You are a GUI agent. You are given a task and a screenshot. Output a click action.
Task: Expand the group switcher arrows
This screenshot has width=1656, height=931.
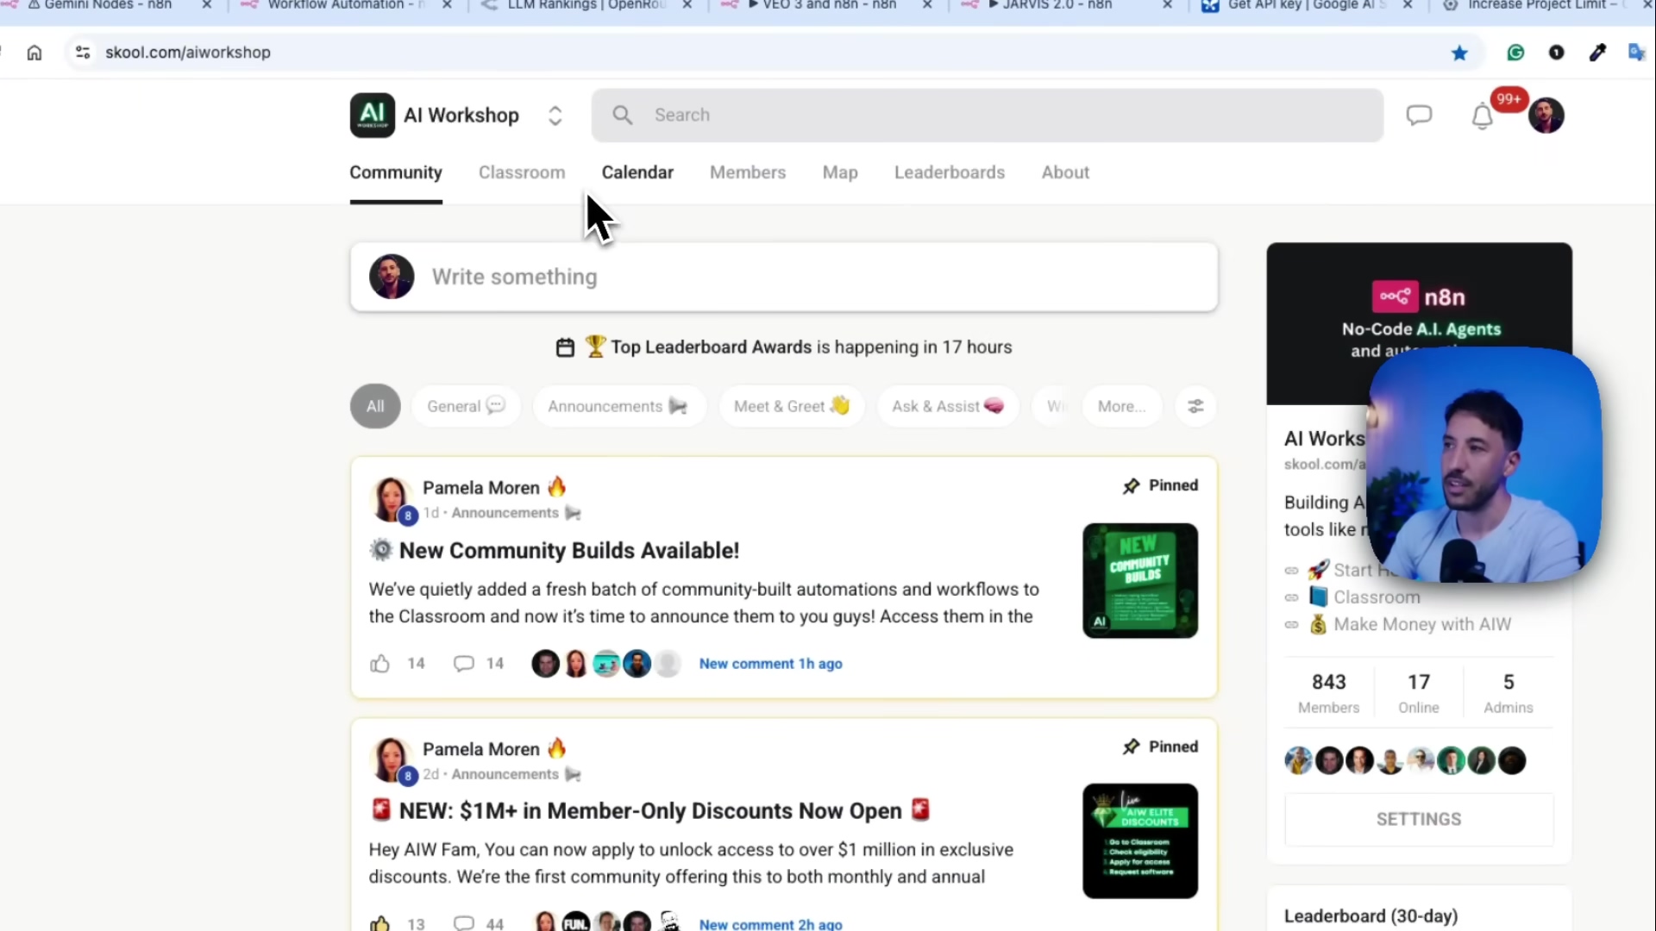click(x=555, y=116)
